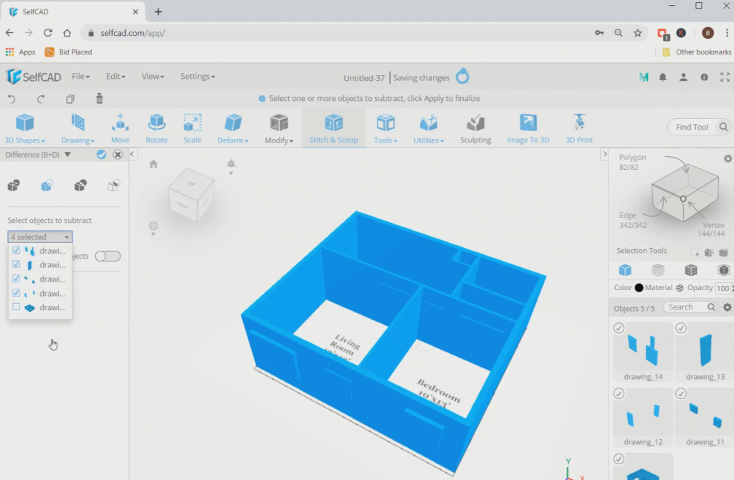The image size is (734, 480).
Task: Open the 4 selected objects dropdown
Action: click(x=39, y=236)
